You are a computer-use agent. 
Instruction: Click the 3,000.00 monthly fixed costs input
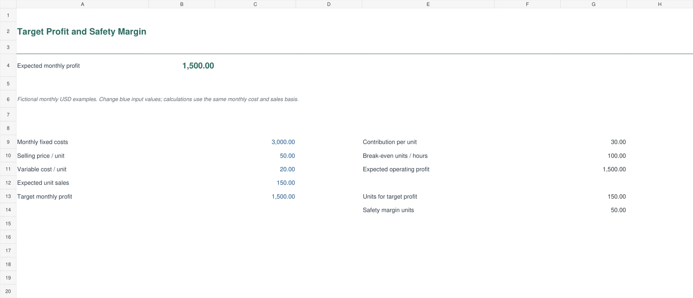click(x=283, y=142)
